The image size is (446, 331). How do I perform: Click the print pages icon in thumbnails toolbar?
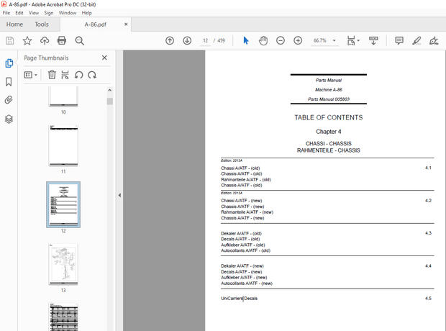click(x=65, y=75)
